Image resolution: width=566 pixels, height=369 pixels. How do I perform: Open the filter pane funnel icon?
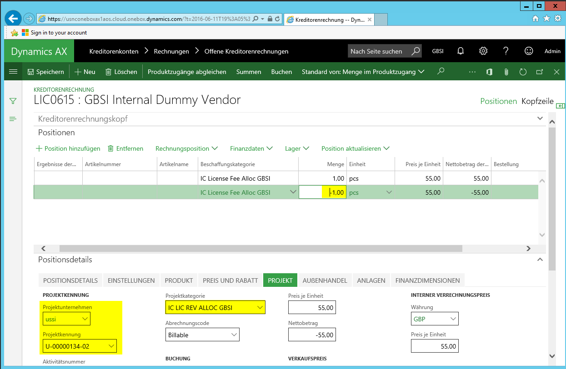tap(13, 101)
